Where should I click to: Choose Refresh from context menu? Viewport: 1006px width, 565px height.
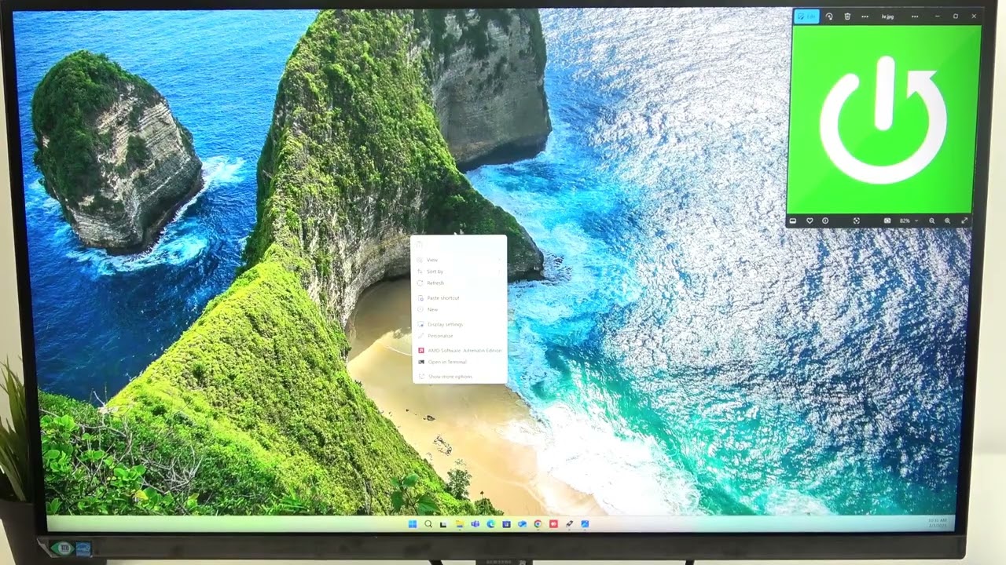[x=459, y=282]
